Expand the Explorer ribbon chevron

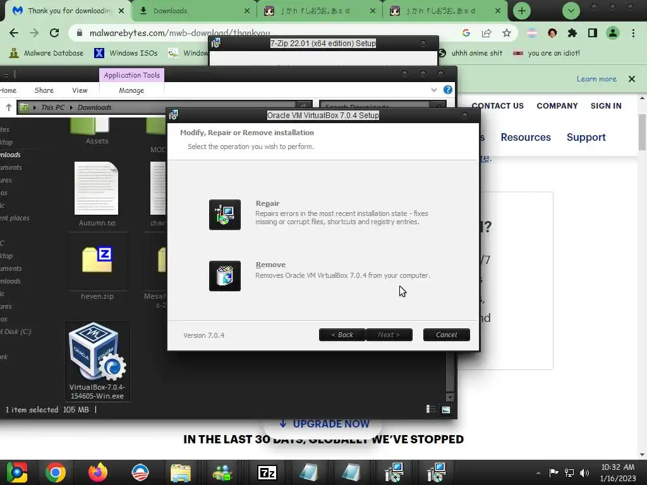point(433,90)
